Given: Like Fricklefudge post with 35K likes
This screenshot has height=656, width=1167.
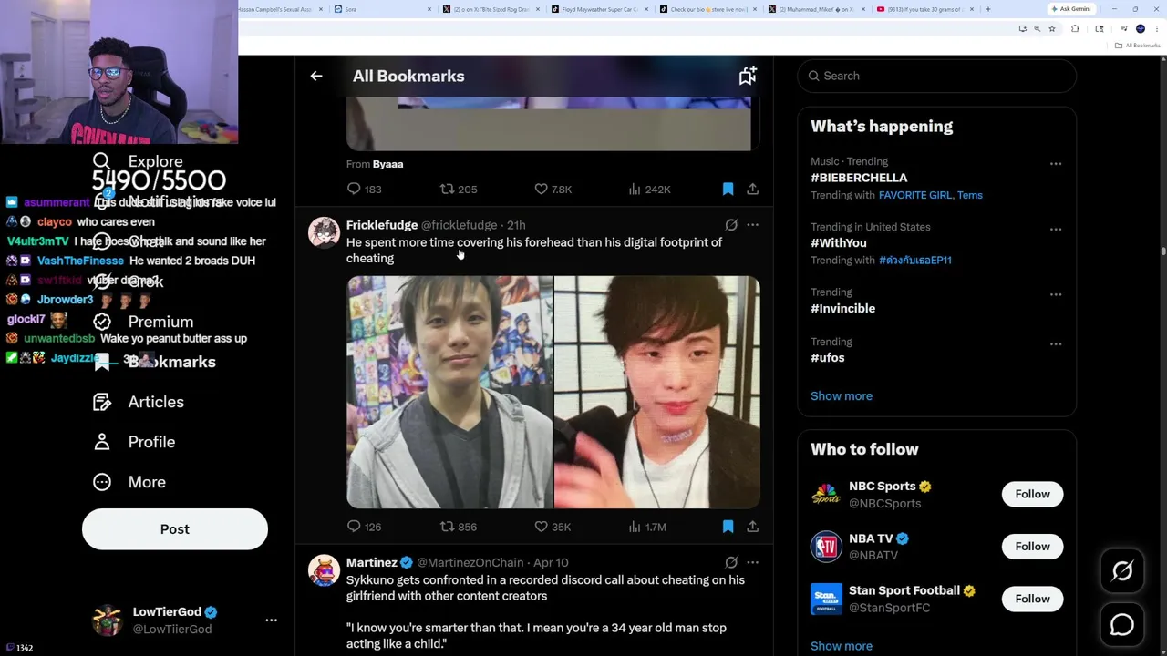Looking at the screenshot, I should coord(553,527).
